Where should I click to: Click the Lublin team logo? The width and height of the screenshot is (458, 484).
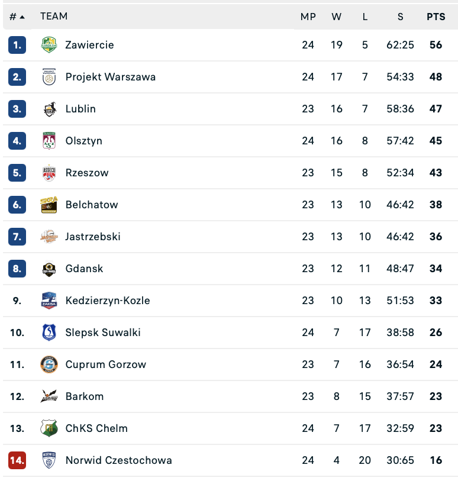click(49, 109)
